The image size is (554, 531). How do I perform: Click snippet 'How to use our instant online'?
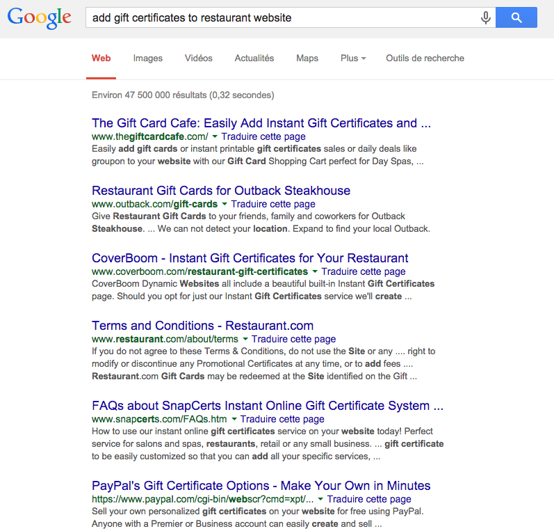268,443
